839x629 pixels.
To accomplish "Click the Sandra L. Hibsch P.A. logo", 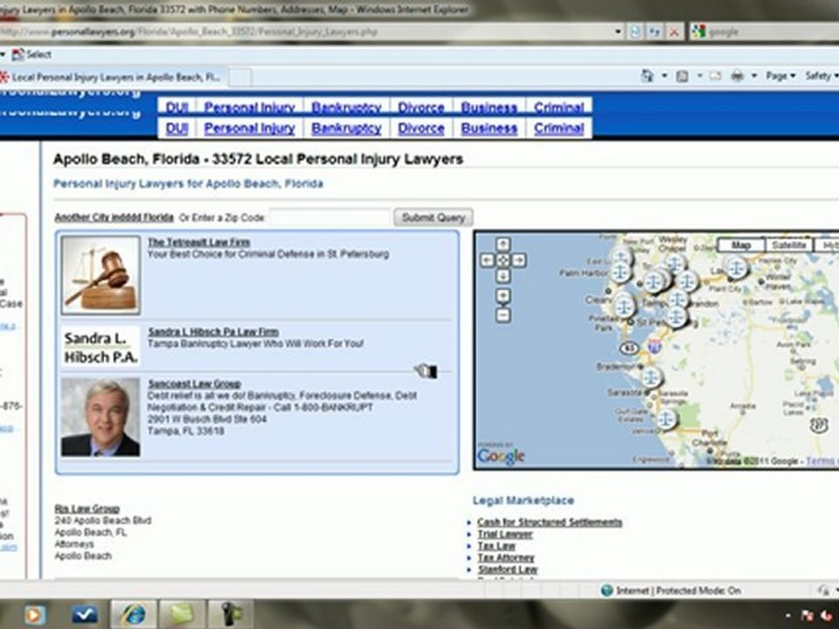I will point(101,347).
